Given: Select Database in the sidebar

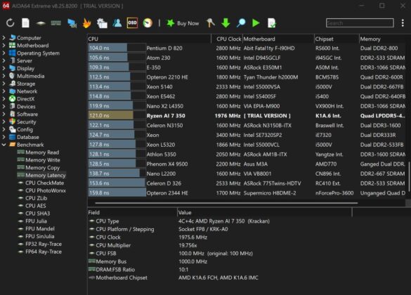Looking at the screenshot, I should (x=28, y=137).
